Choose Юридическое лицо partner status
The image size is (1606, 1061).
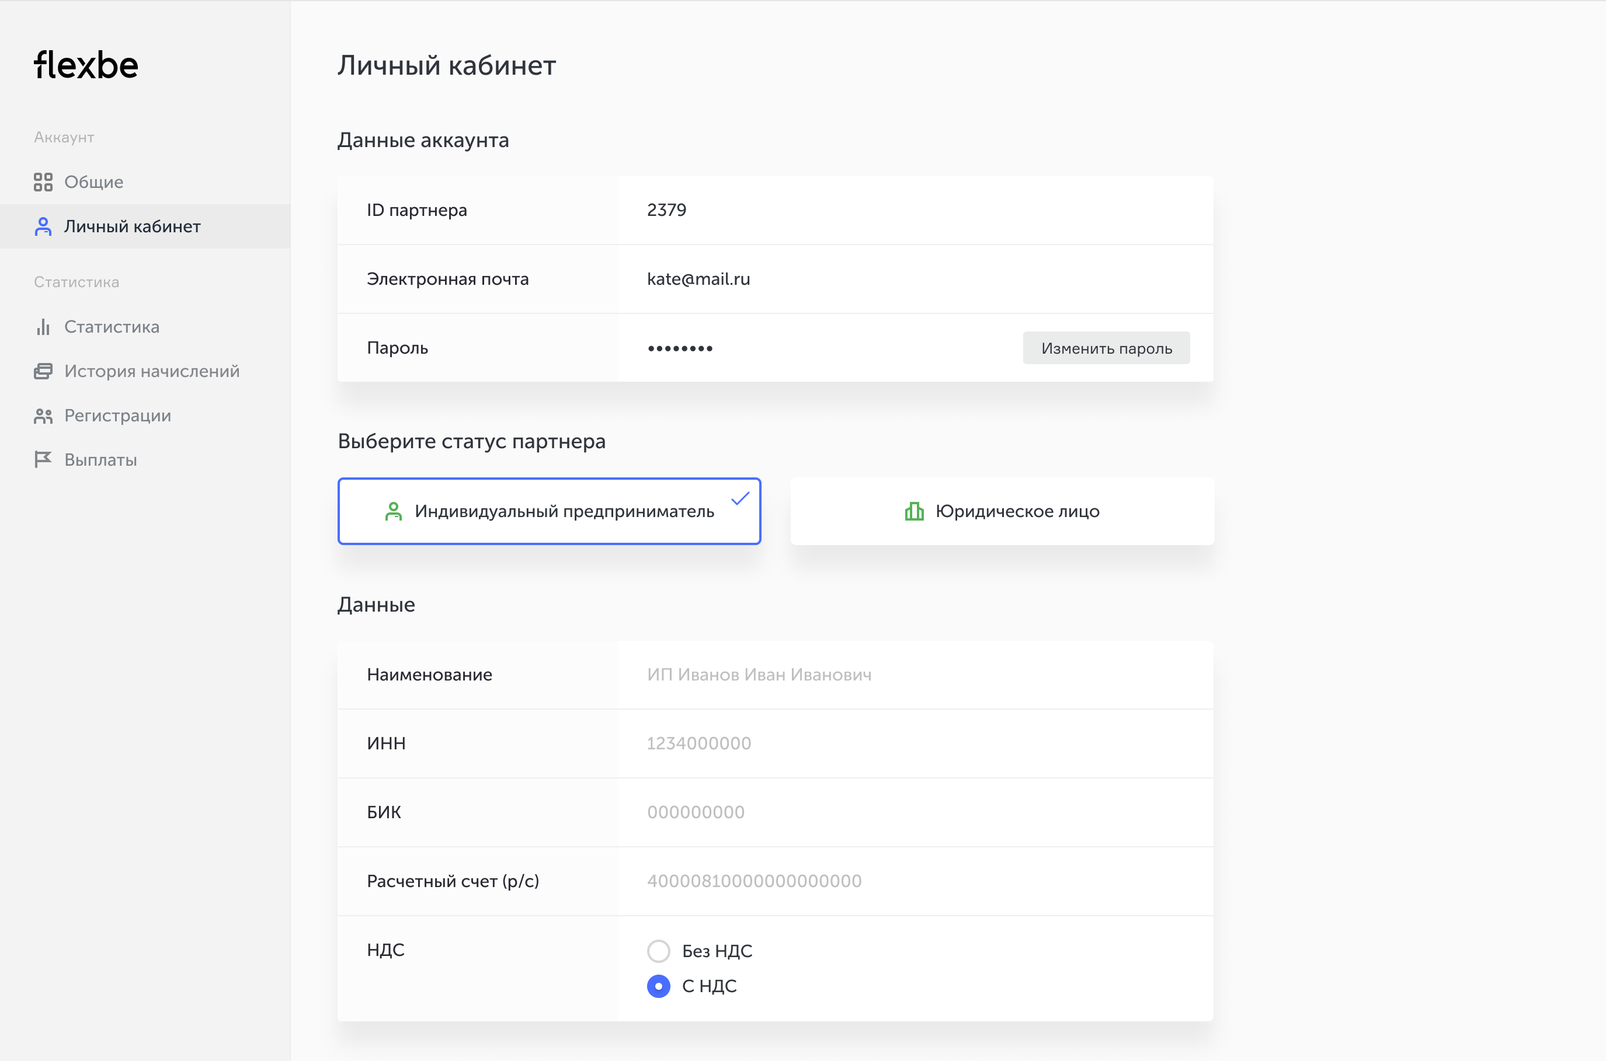pyautogui.click(x=1002, y=512)
